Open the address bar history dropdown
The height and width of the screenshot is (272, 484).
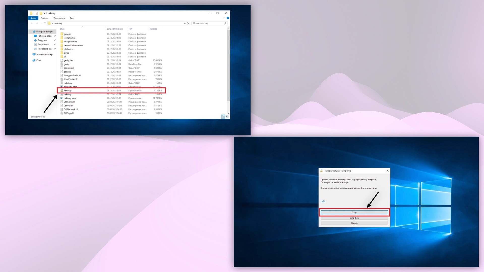pyautogui.click(x=185, y=23)
